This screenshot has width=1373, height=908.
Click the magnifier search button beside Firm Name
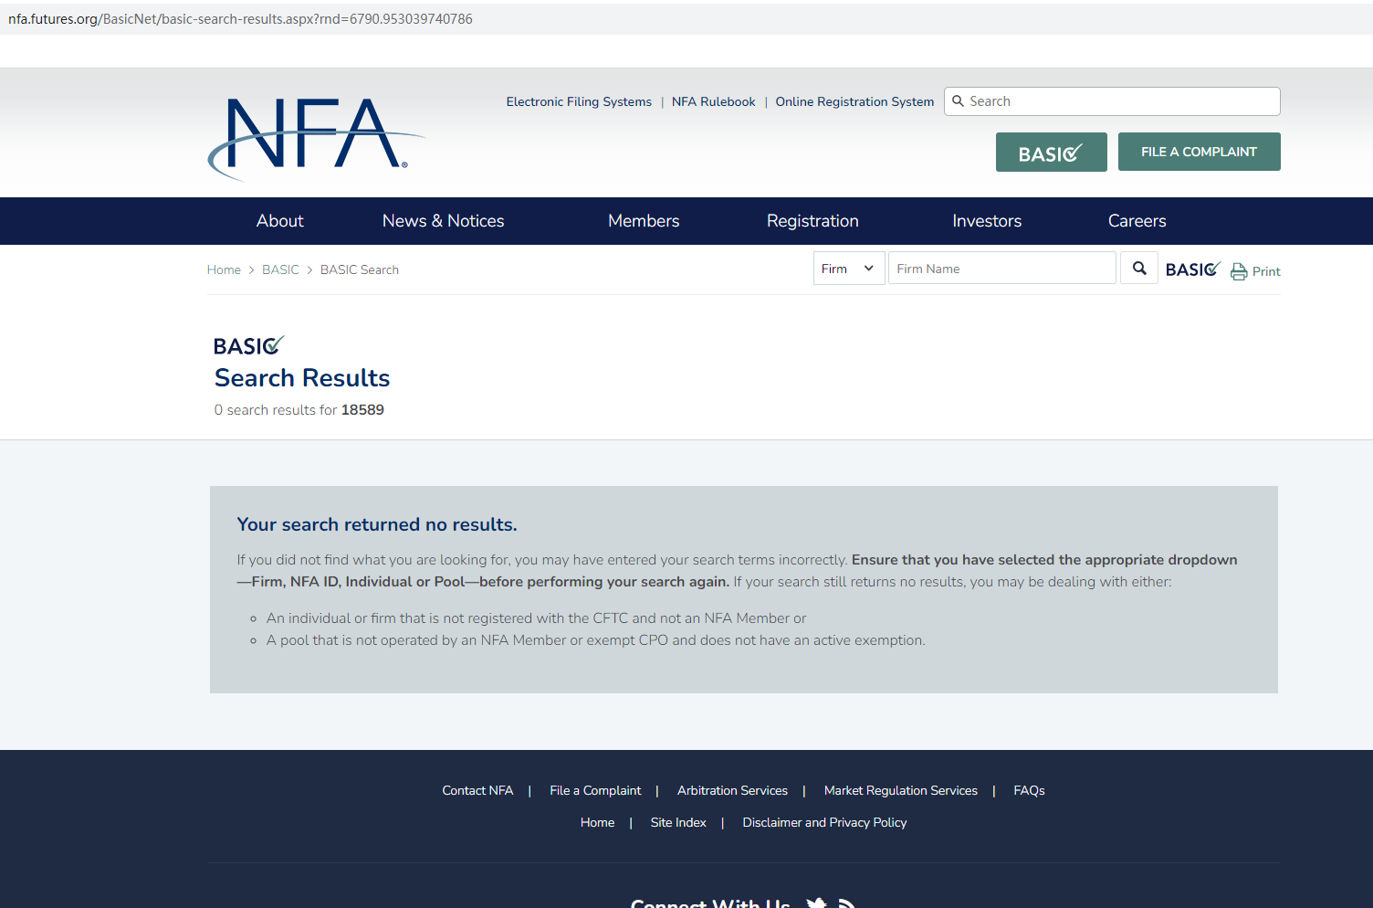pos(1139,269)
